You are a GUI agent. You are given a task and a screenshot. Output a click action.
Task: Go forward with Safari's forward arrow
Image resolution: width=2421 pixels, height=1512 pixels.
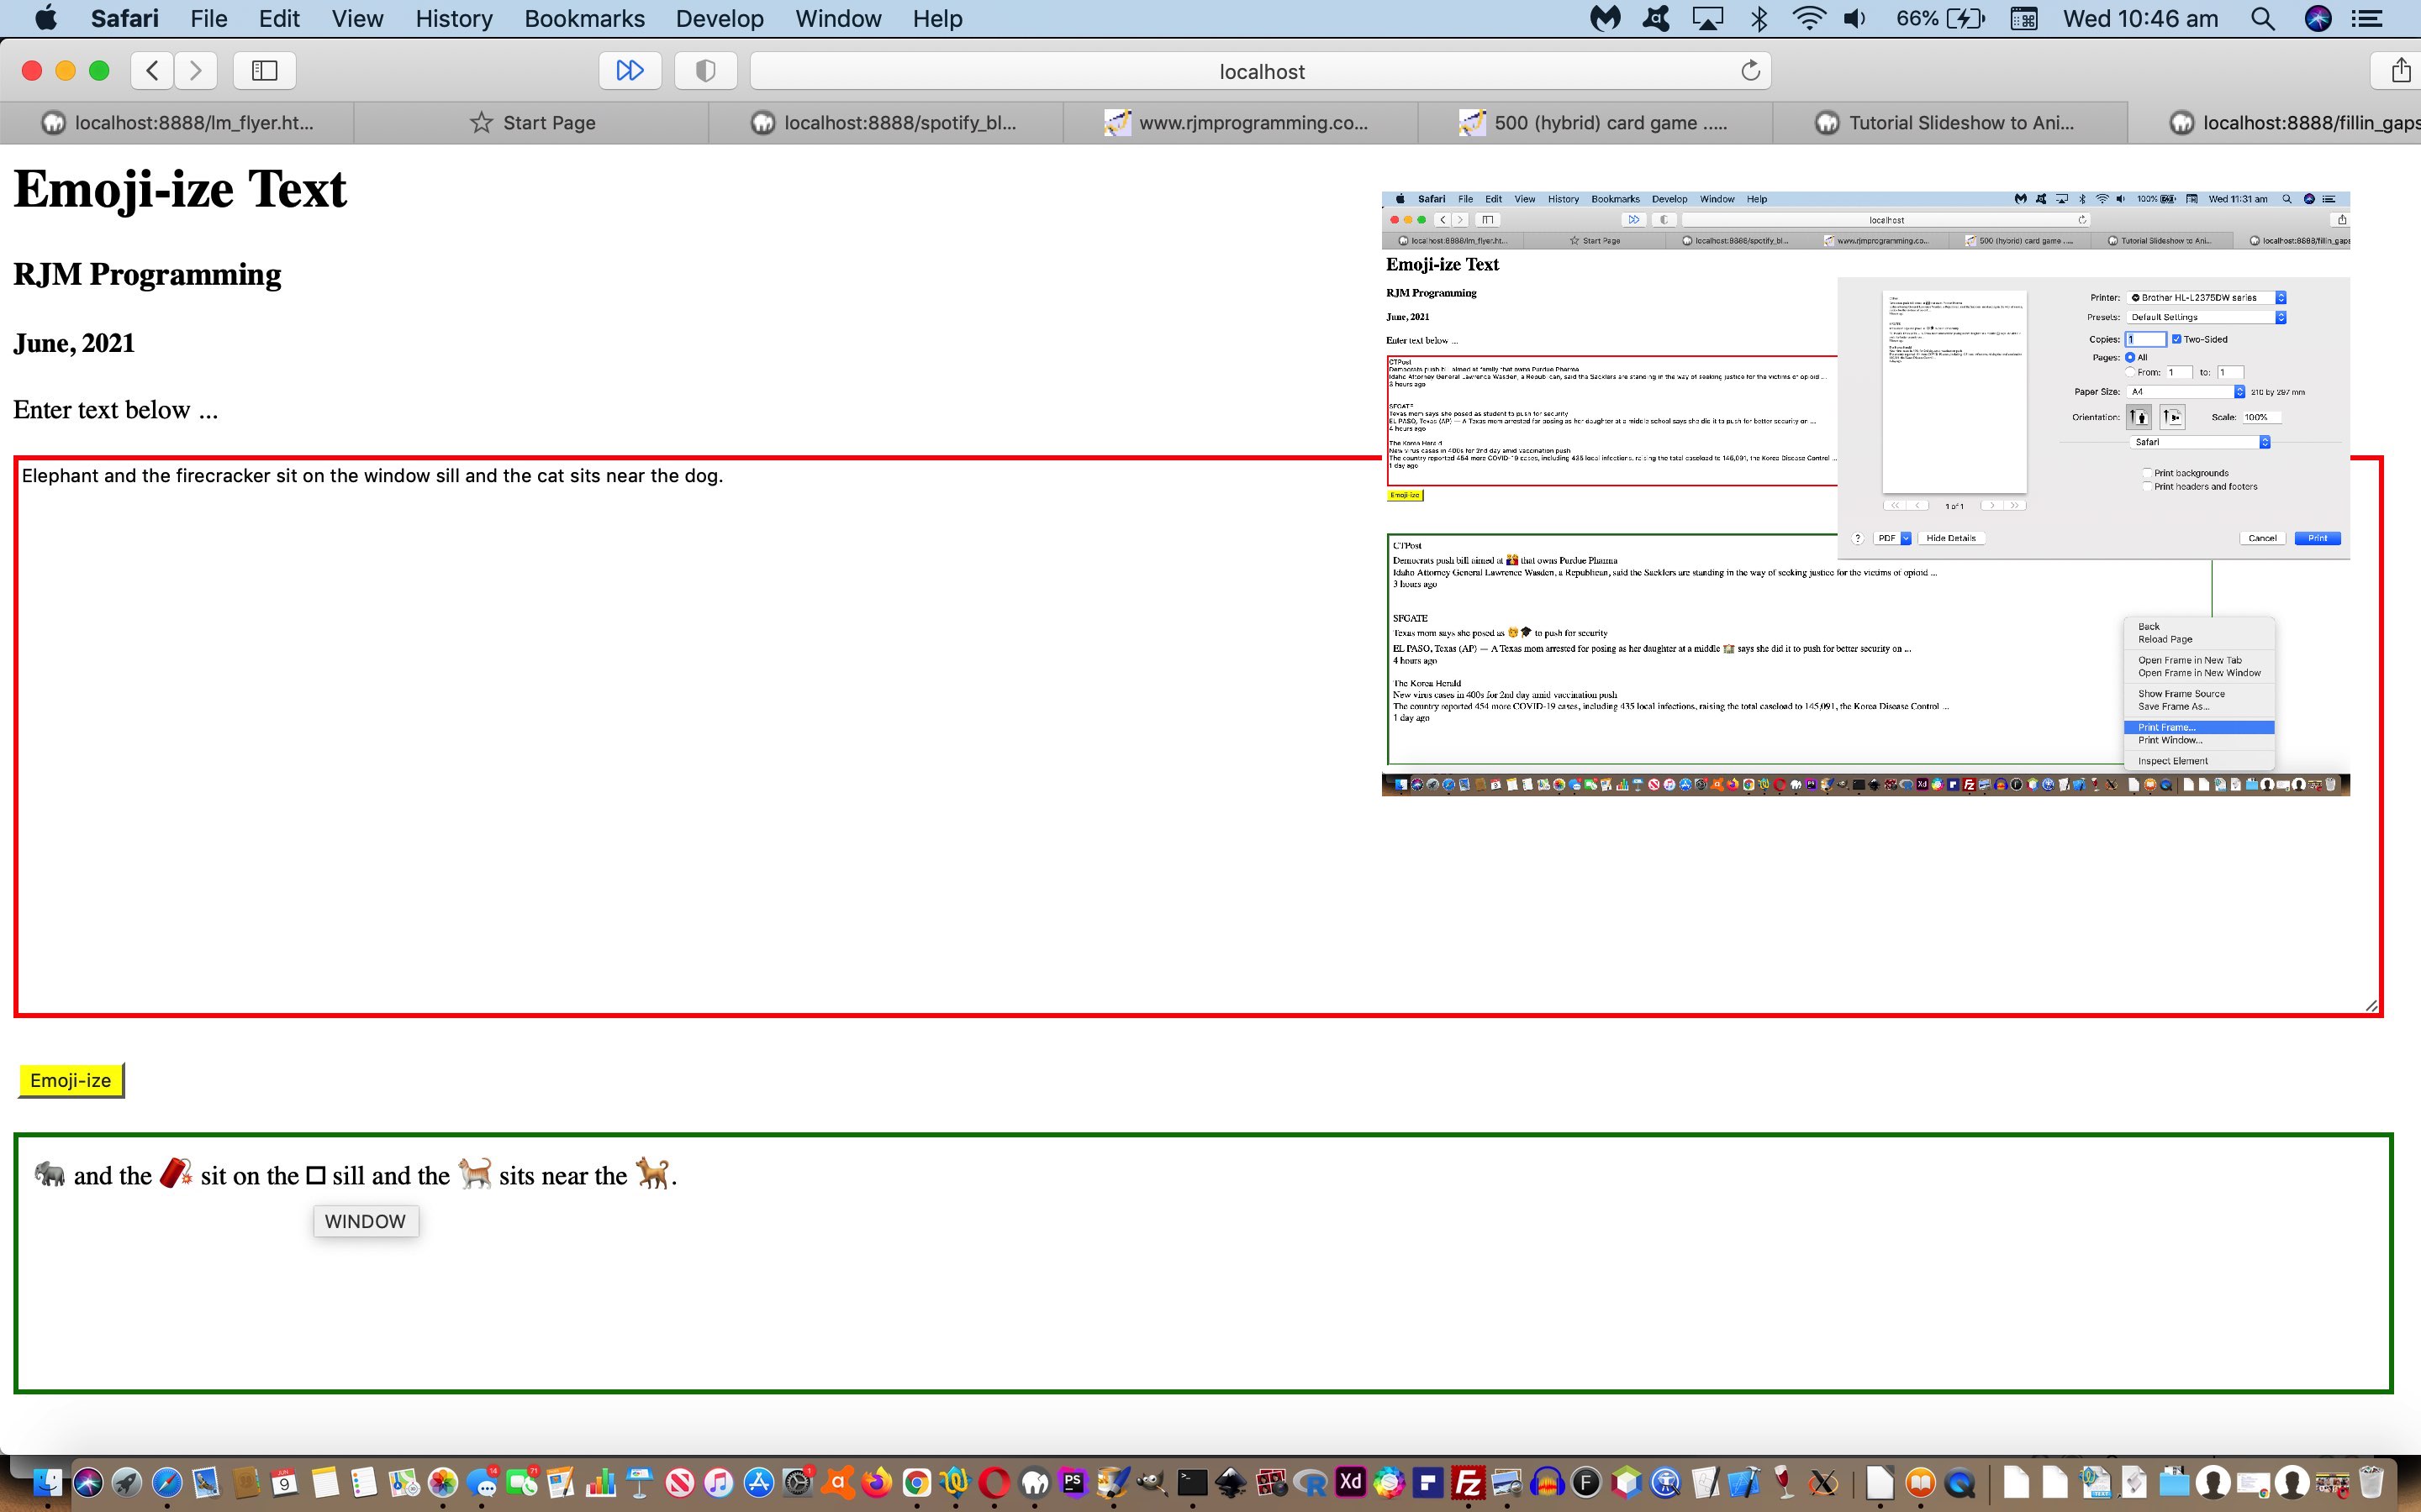(x=195, y=70)
